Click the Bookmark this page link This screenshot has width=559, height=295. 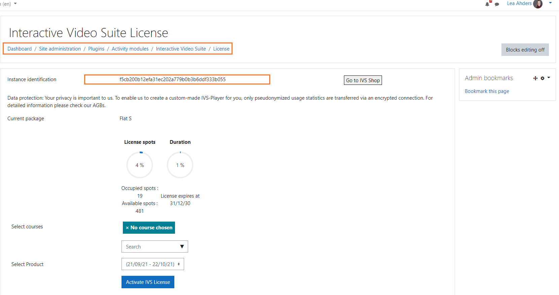click(x=487, y=91)
